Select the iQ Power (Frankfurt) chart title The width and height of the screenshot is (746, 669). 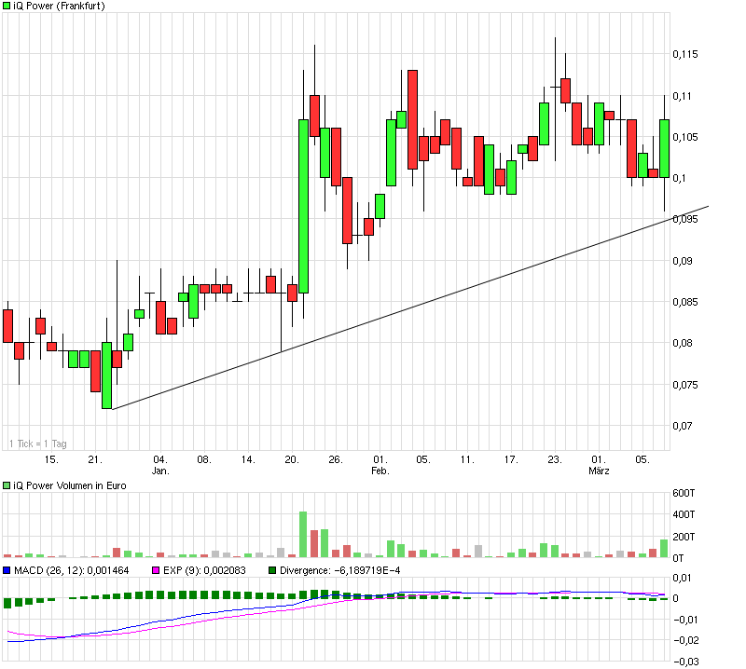point(59,6)
